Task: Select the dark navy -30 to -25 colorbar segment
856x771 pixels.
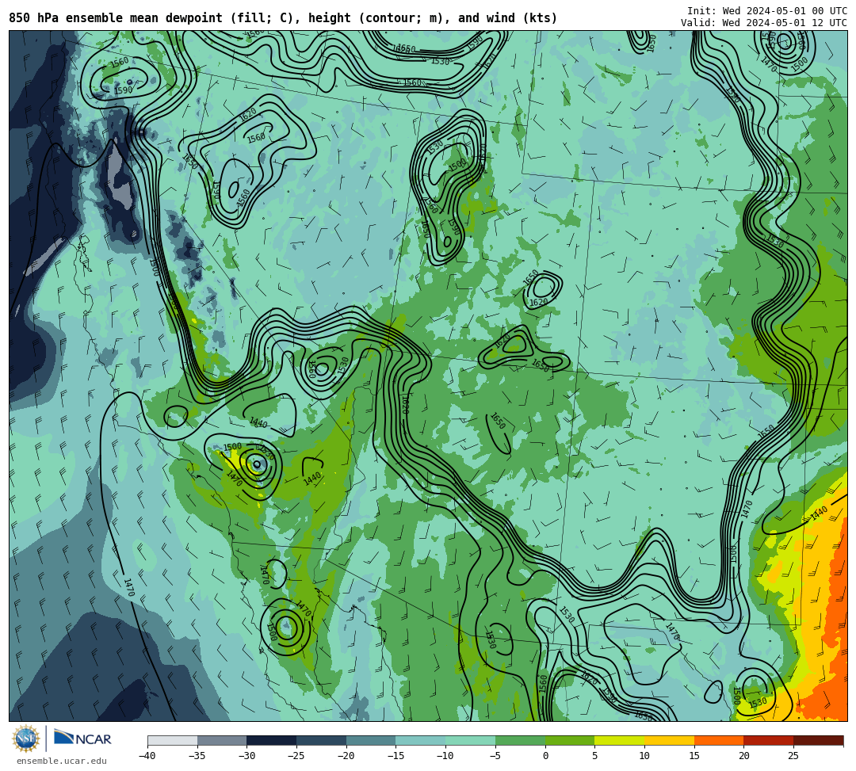Action: click(x=272, y=740)
